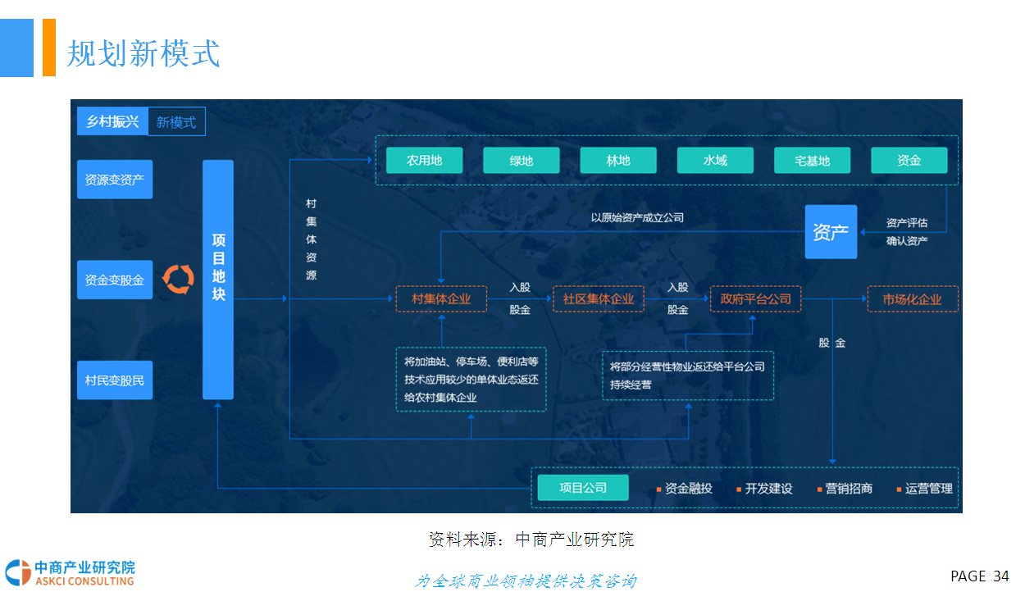Choose the 林地 box
This screenshot has width=1025, height=601.
tap(618, 161)
